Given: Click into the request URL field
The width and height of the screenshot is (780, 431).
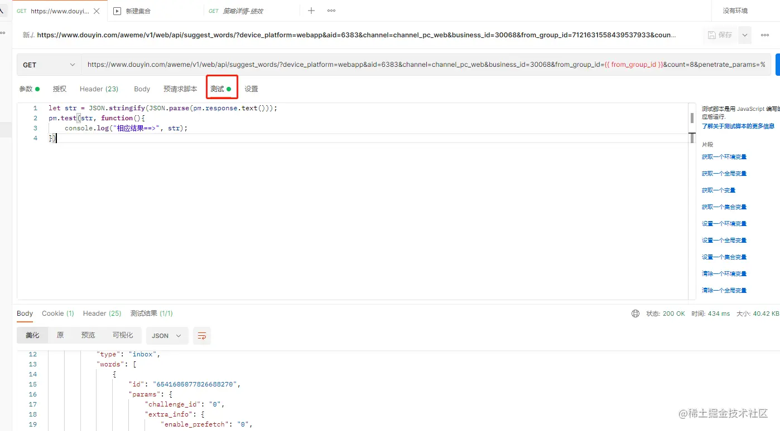Looking at the screenshot, I should 426,65.
